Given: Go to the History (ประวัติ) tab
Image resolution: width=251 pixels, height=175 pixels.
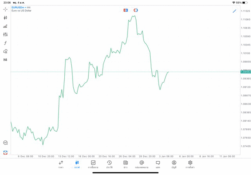Looking at the screenshot, I should tap(109, 164).
